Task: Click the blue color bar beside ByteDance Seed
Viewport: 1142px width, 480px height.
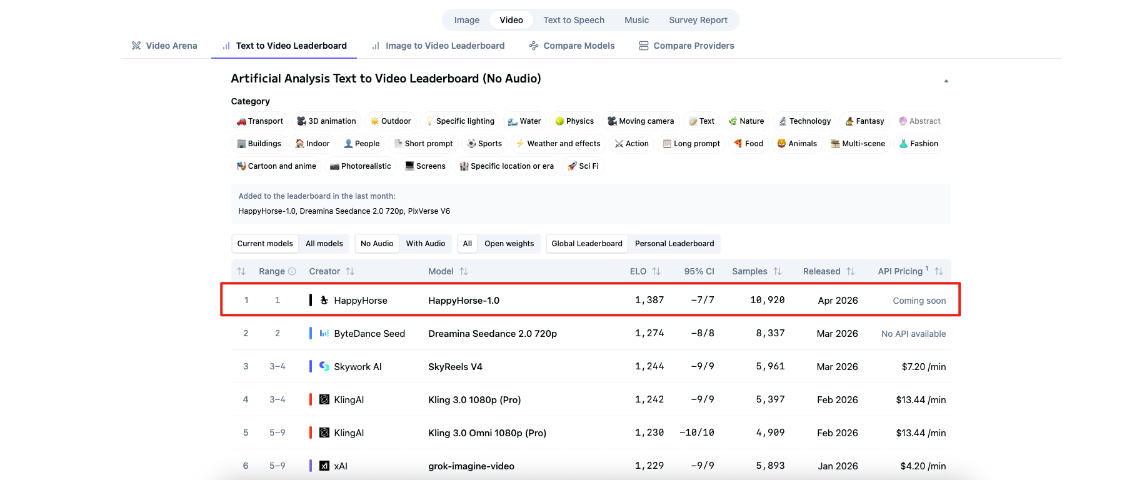Action: point(311,333)
